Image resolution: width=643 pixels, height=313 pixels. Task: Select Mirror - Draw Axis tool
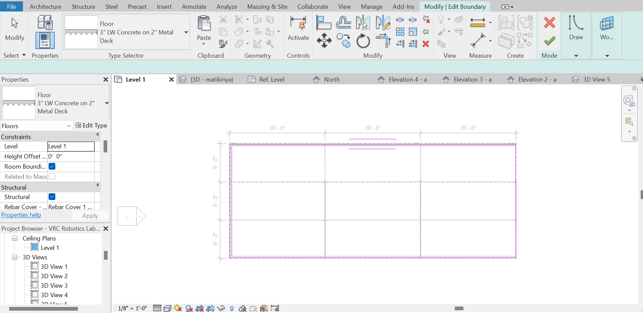tap(383, 23)
